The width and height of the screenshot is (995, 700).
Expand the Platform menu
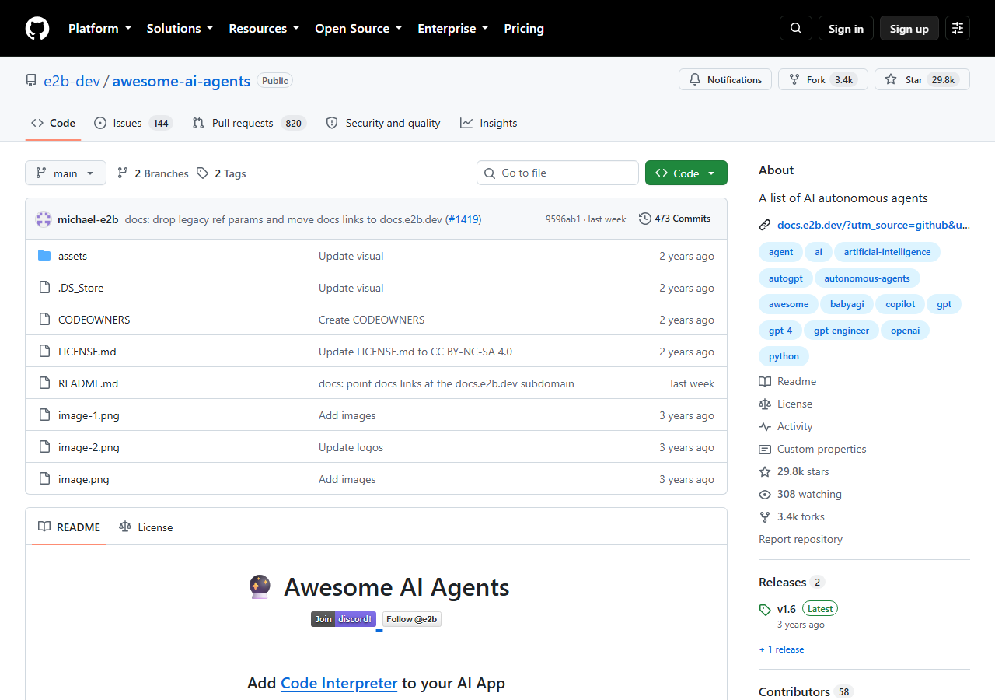(100, 28)
